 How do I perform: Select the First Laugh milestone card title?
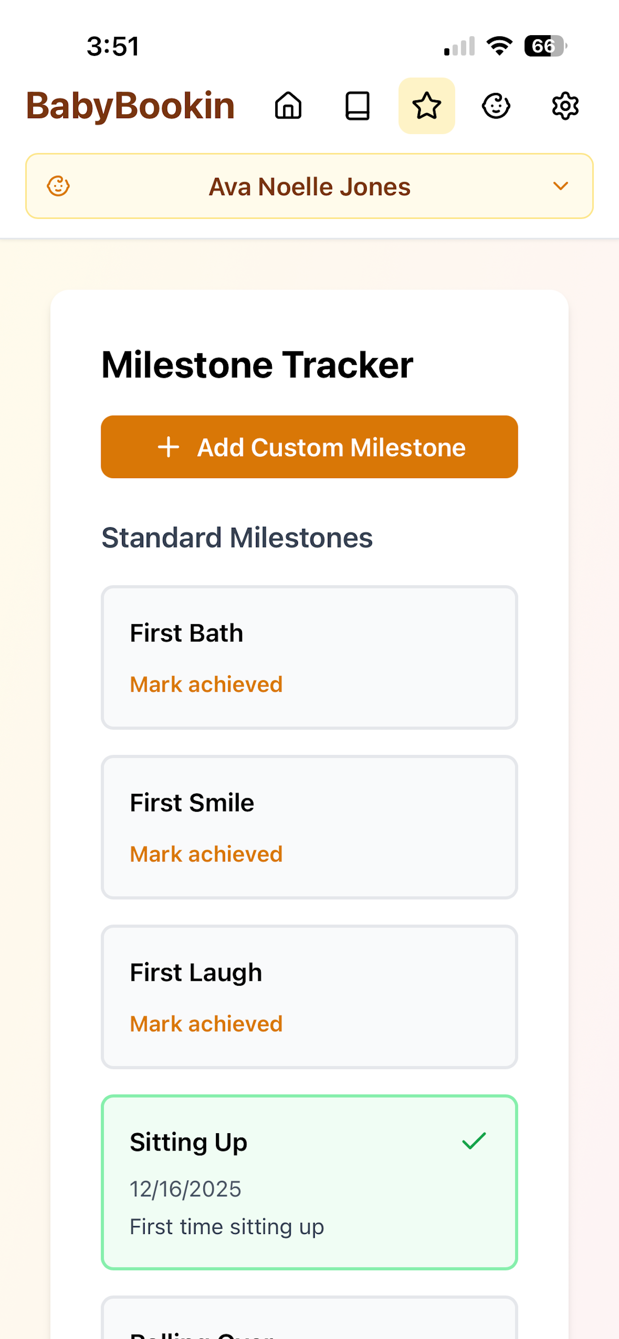[196, 973]
